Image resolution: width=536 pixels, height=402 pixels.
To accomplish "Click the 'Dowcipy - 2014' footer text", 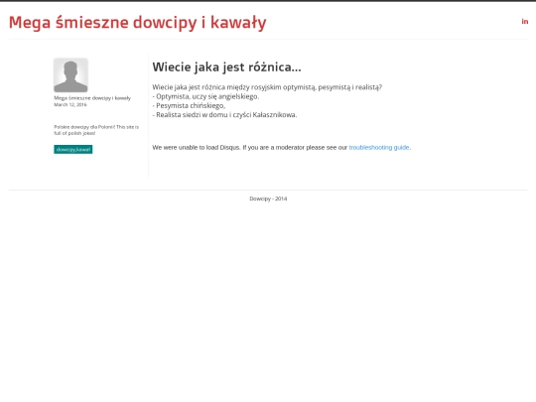I will (x=268, y=199).
